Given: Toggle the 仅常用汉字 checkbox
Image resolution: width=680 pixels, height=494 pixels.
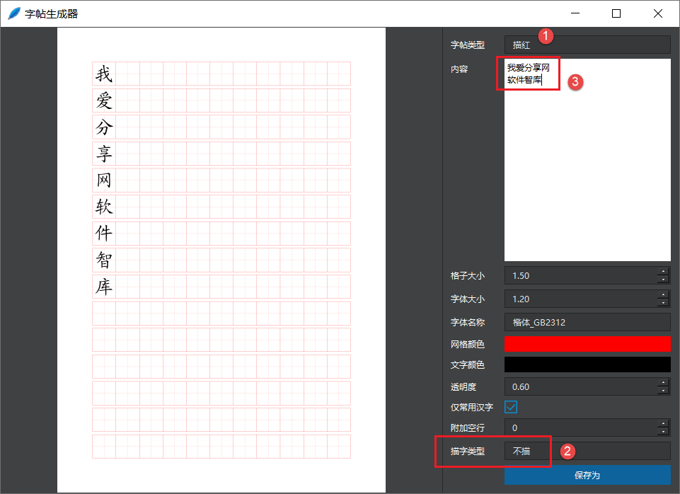Looking at the screenshot, I should click(x=512, y=407).
